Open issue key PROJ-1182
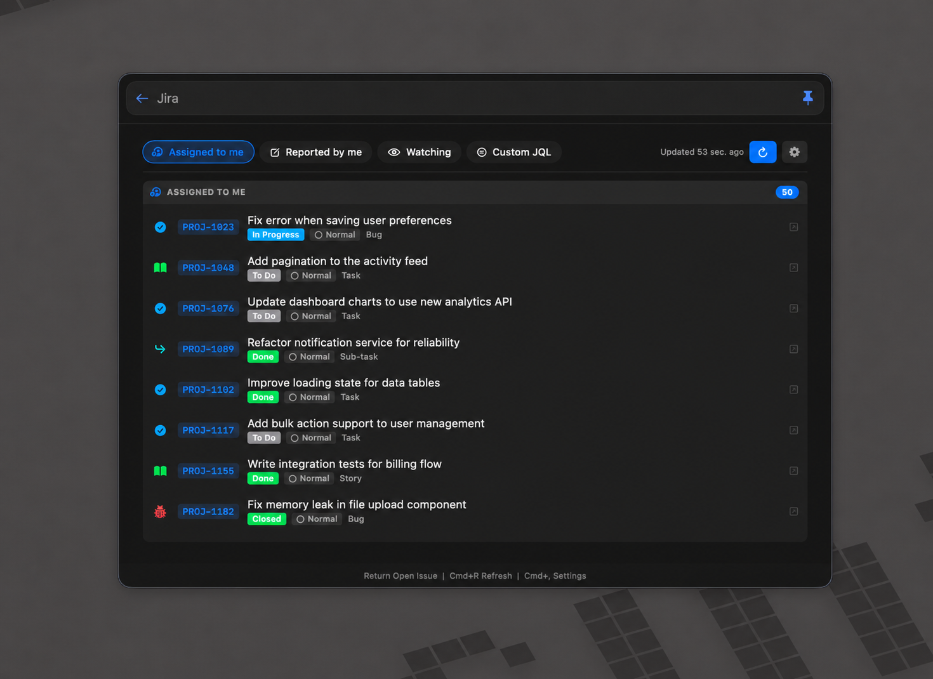 208,511
